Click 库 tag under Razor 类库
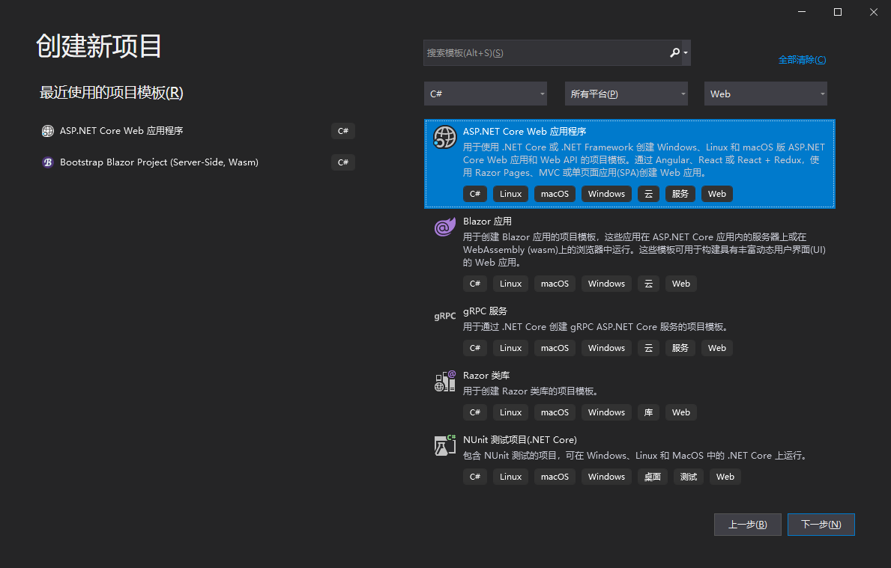Image resolution: width=891 pixels, height=568 pixels. [x=648, y=412]
